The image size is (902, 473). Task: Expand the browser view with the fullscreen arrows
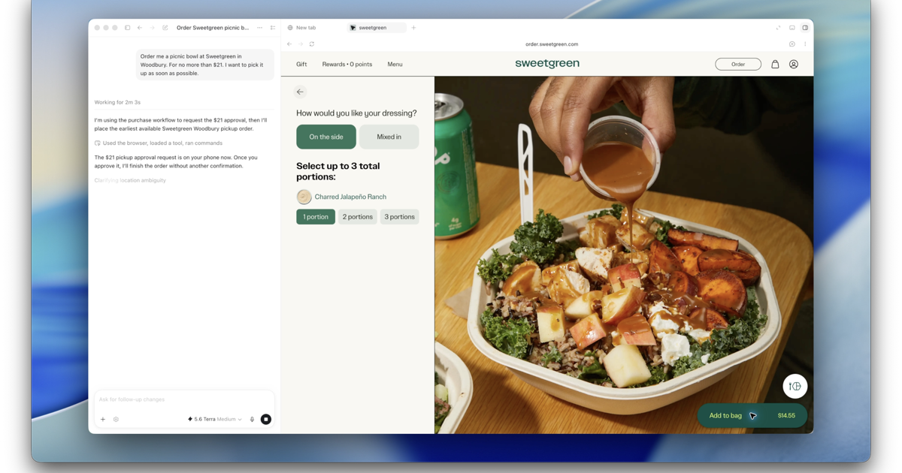778,28
